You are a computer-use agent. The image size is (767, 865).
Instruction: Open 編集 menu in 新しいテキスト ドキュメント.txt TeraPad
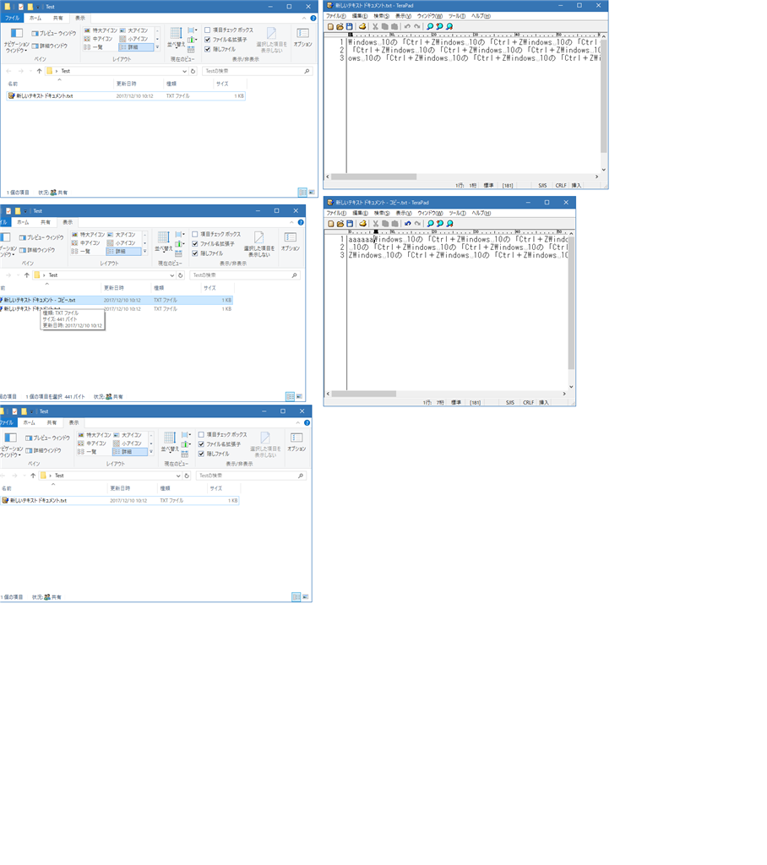tap(360, 16)
